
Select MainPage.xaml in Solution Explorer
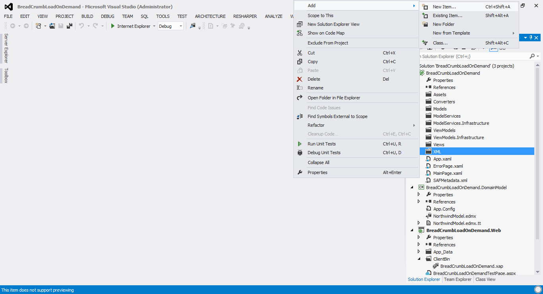point(448,173)
